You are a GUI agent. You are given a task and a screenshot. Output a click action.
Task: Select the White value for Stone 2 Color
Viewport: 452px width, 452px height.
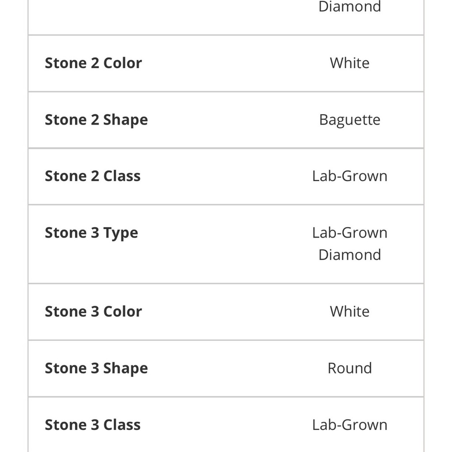pos(349,63)
